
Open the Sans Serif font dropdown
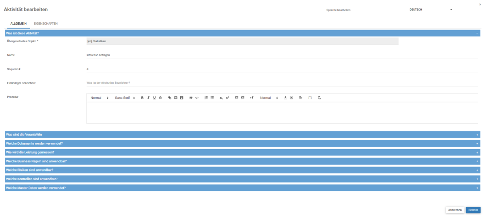point(125,98)
